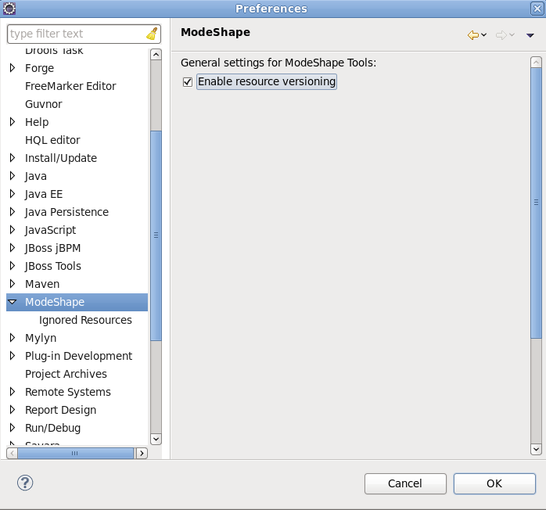Expand the Java EE tree node
The width and height of the screenshot is (546, 510).
pos(13,194)
